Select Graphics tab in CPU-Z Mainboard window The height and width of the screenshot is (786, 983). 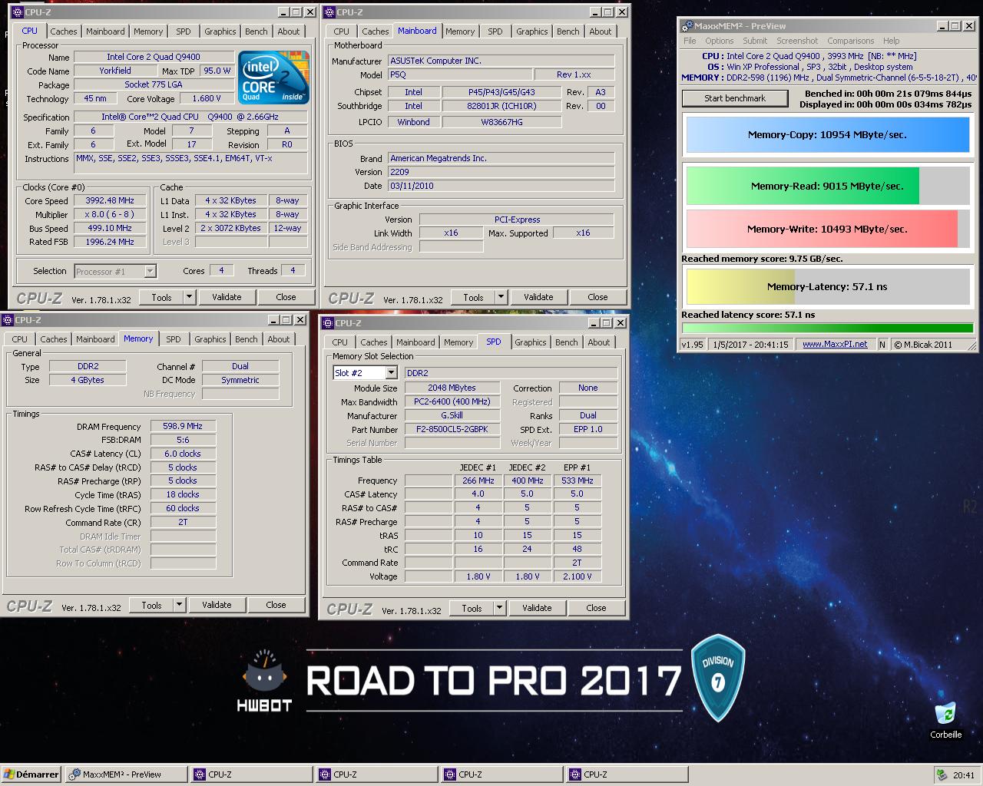531,31
